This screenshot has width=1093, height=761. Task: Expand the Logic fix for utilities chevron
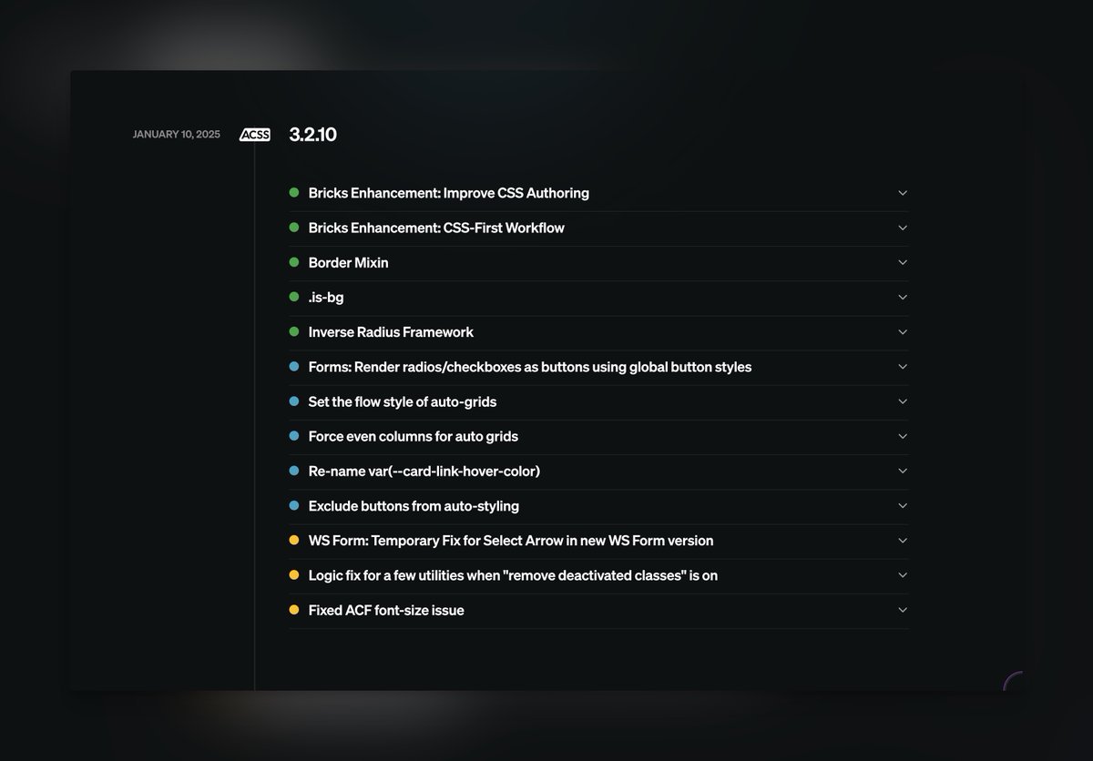pyautogui.click(x=903, y=575)
